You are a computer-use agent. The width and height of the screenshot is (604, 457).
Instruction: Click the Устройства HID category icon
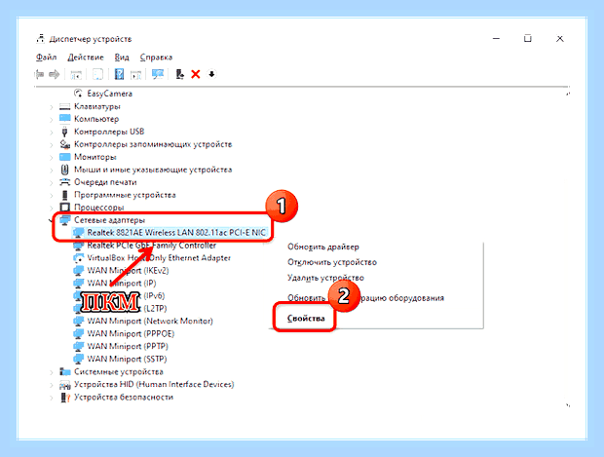click(x=64, y=384)
